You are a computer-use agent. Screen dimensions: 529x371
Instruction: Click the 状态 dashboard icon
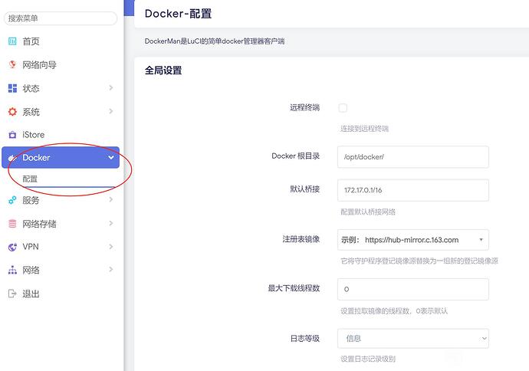click(12, 89)
